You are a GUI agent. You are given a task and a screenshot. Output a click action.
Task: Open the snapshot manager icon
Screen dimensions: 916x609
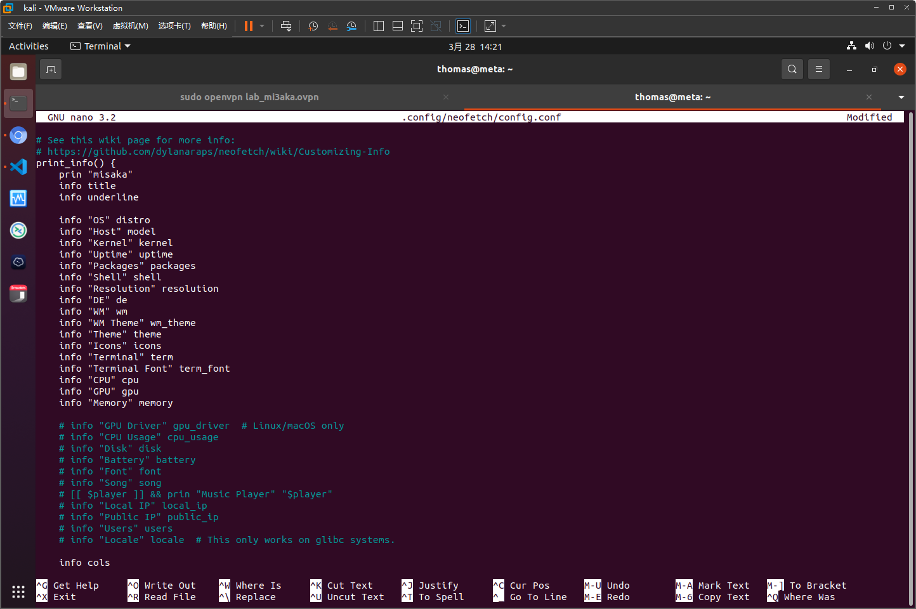pyautogui.click(x=351, y=26)
